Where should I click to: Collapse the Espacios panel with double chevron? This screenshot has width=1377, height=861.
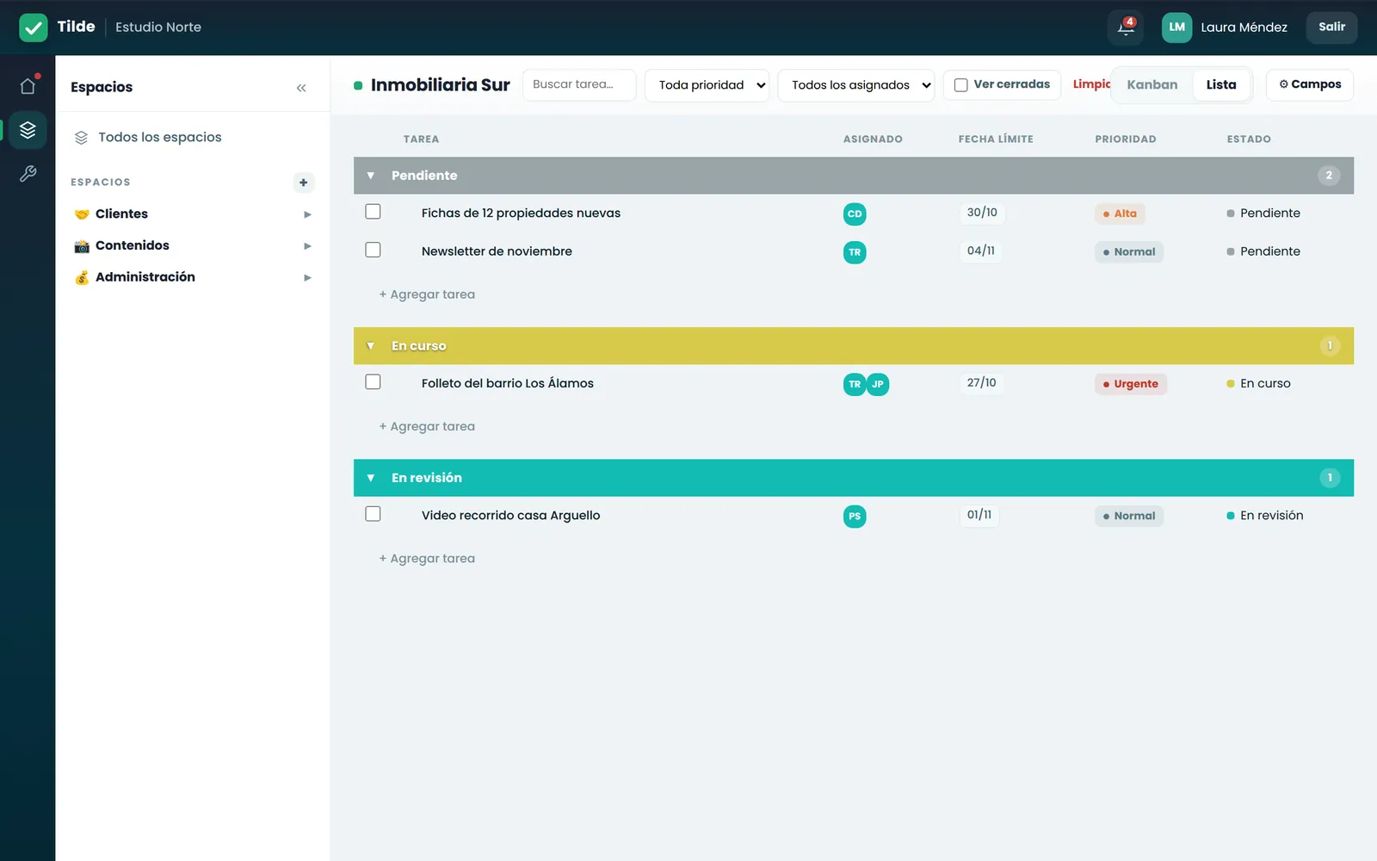click(301, 88)
